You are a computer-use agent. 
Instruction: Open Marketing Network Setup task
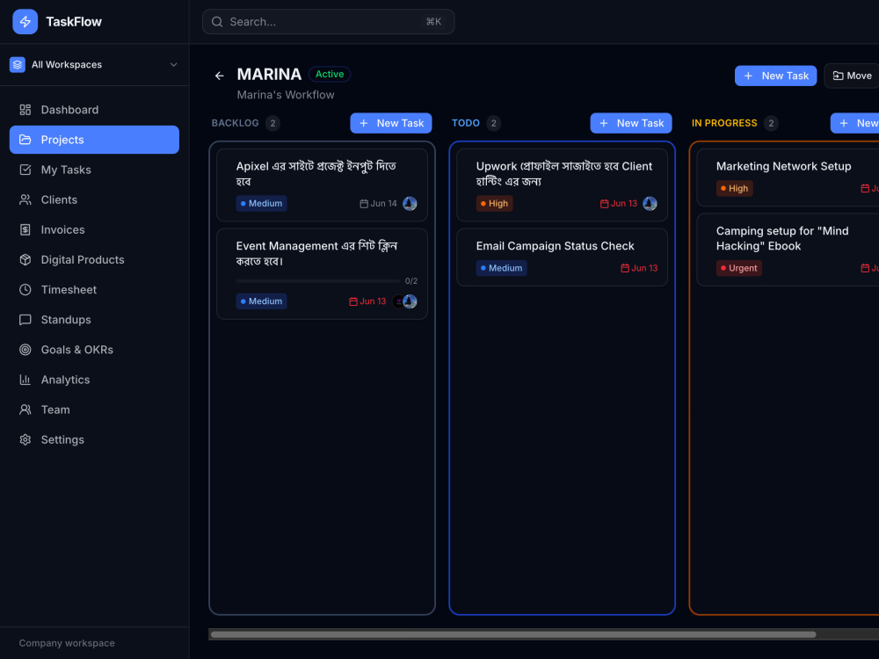(x=788, y=177)
